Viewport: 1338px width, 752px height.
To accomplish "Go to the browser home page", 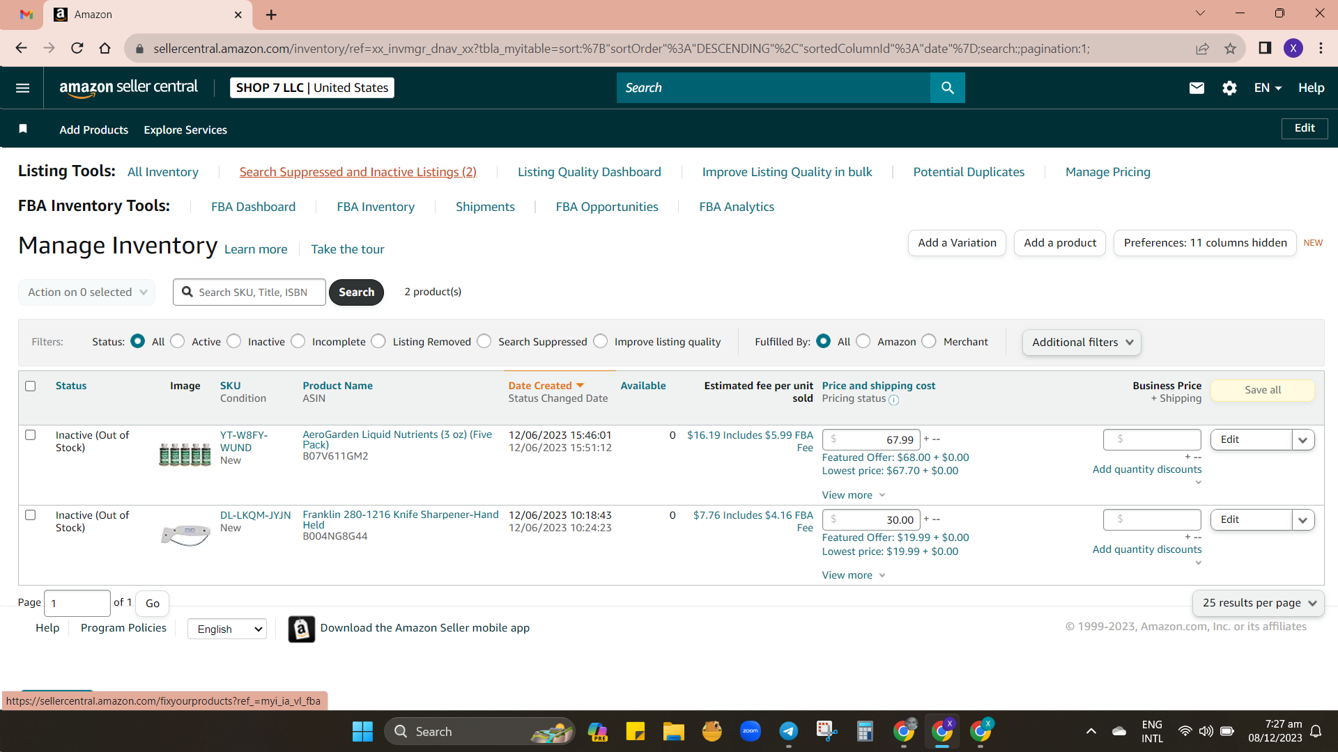I will pyautogui.click(x=105, y=48).
